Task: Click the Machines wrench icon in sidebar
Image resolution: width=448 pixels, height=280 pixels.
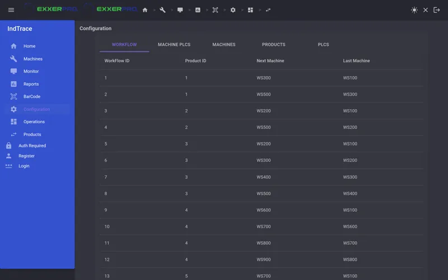Action: [x=13, y=59]
